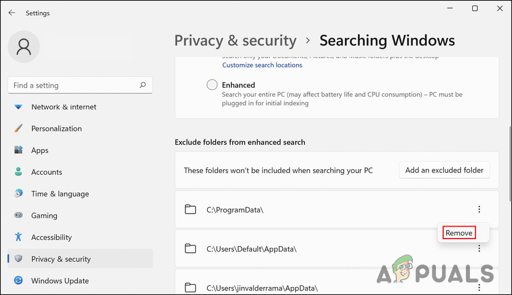Go to the Accounts section
The height and width of the screenshot is (295, 512).
(47, 172)
